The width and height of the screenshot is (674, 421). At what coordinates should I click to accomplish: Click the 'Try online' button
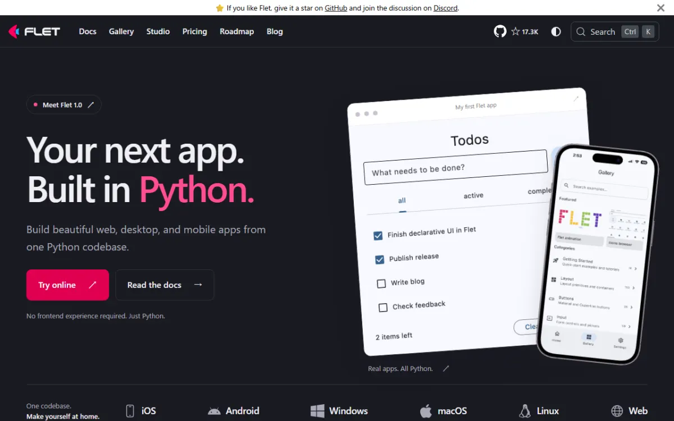point(67,285)
